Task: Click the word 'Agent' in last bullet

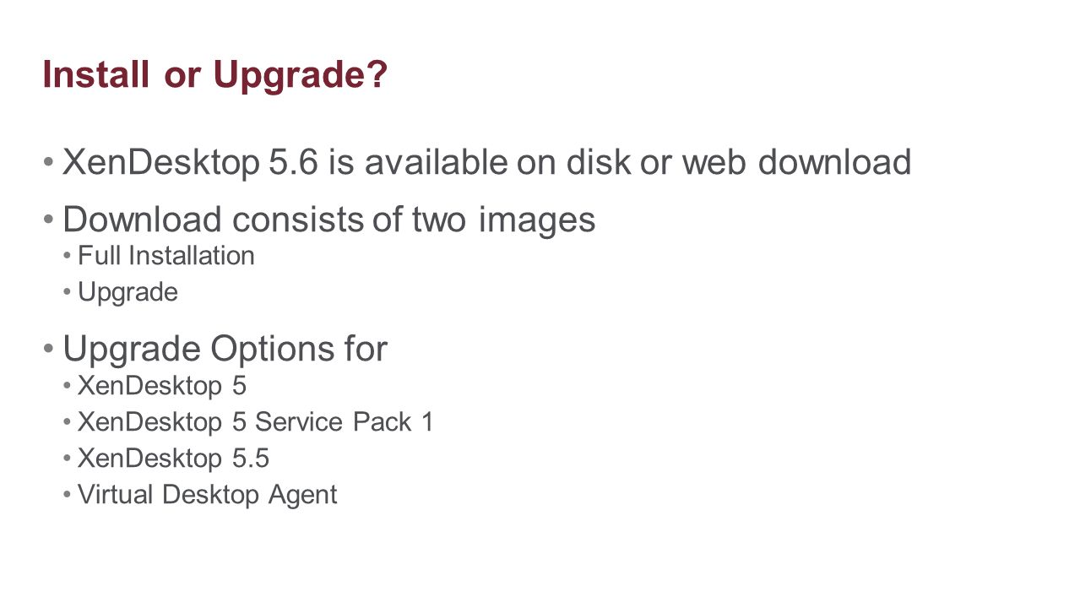Action: 303,496
